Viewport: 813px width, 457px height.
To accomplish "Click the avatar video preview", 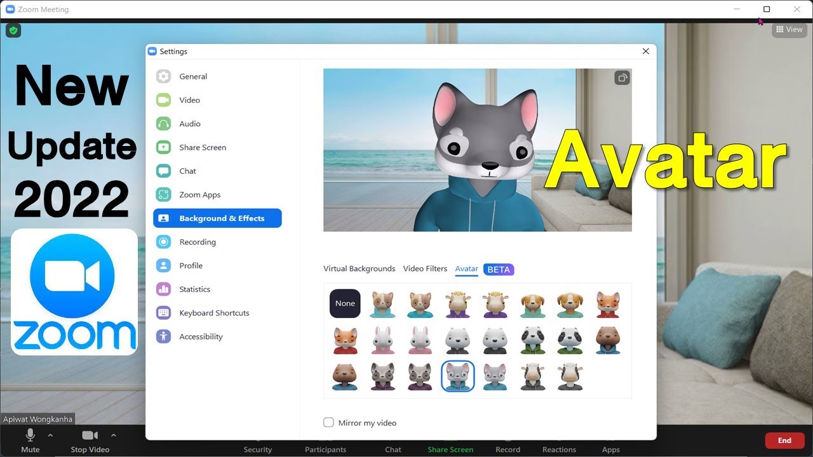I will [478, 150].
